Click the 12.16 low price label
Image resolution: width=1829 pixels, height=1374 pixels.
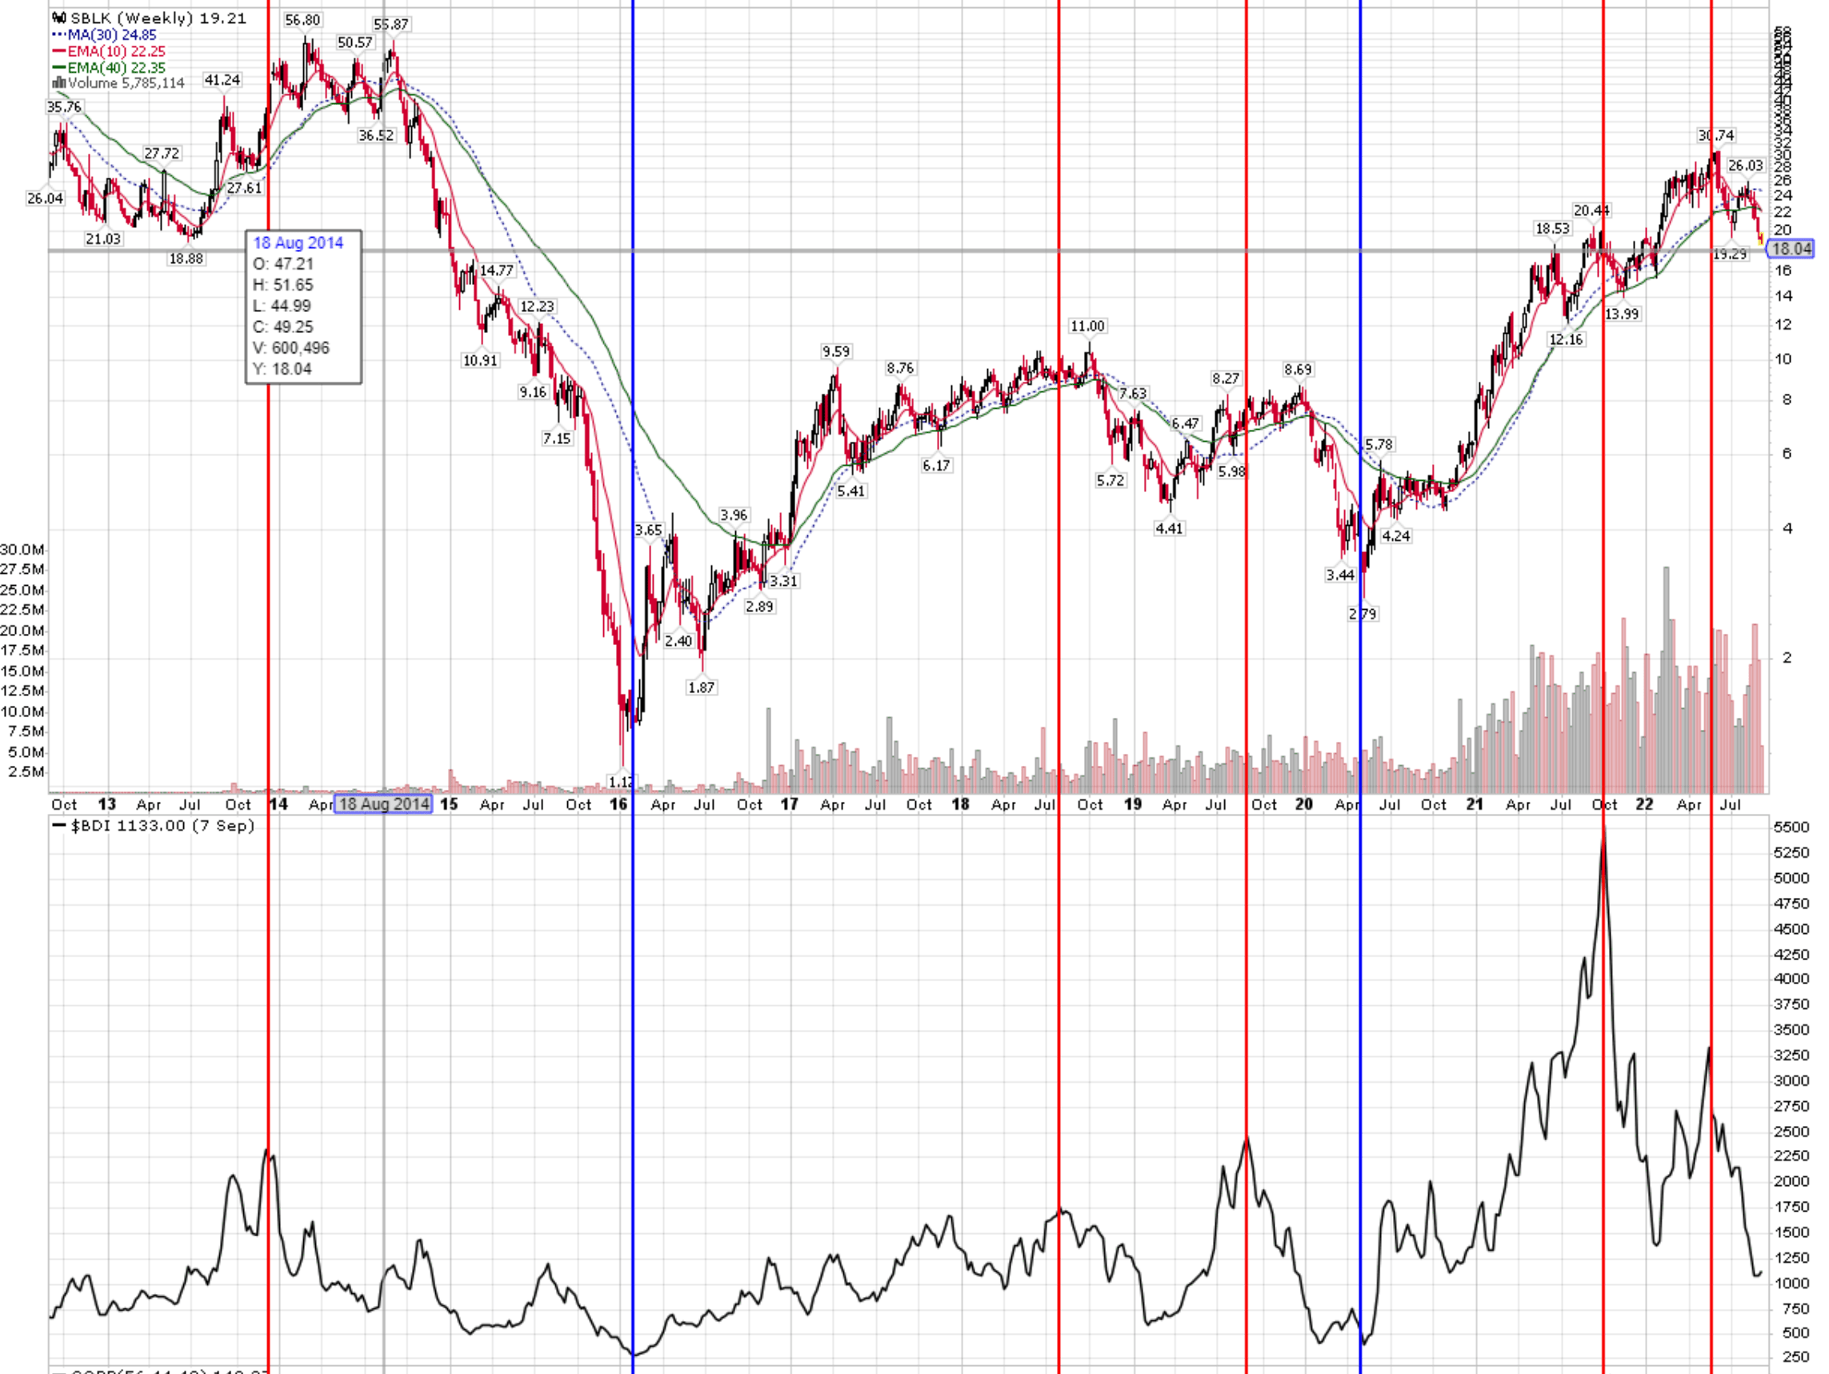tap(1566, 339)
